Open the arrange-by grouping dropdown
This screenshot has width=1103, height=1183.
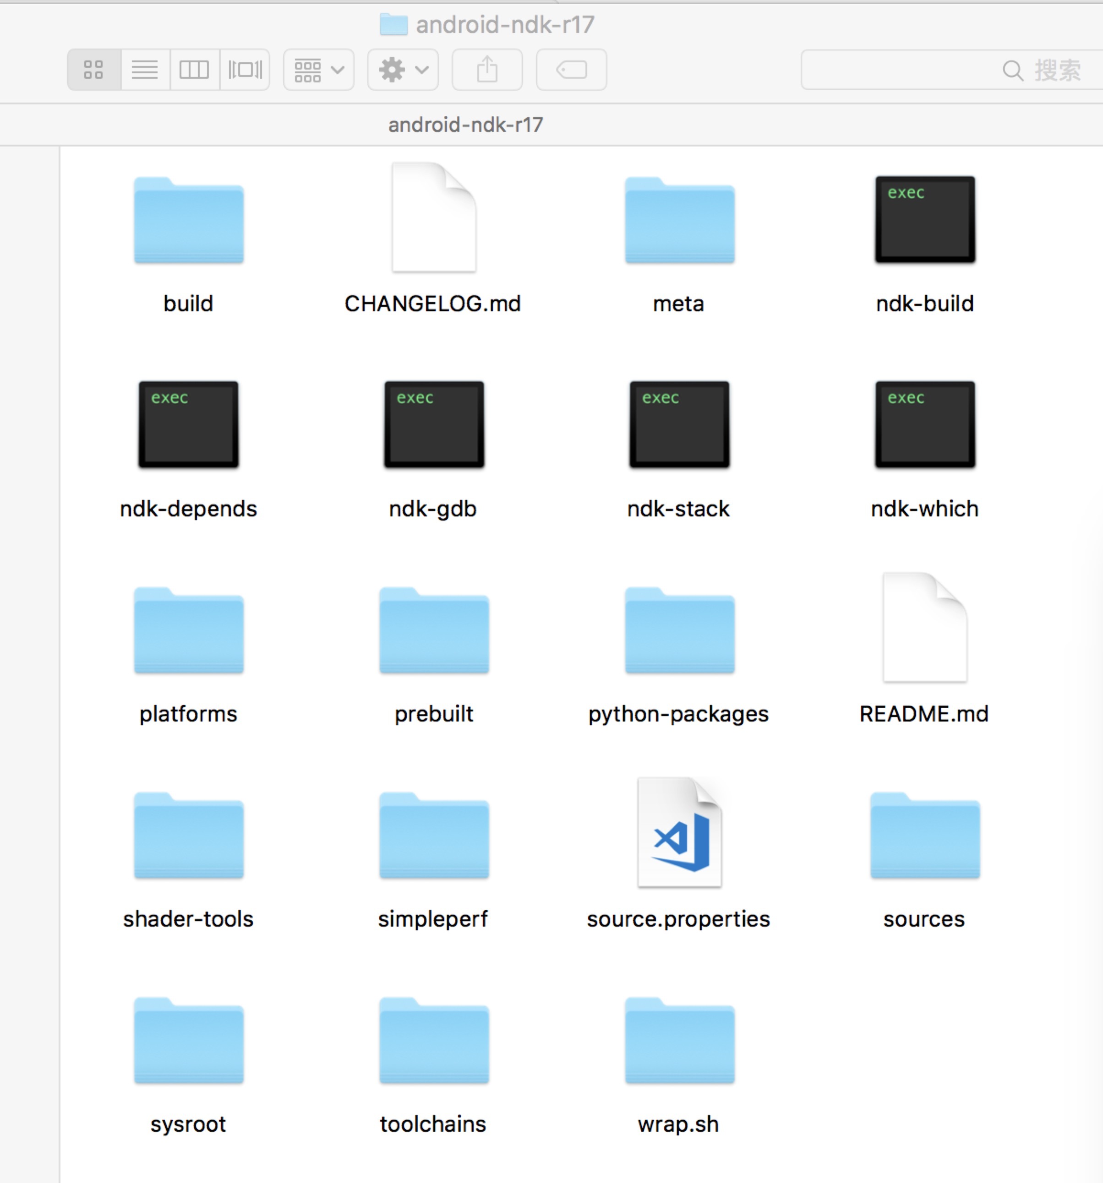(x=318, y=70)
